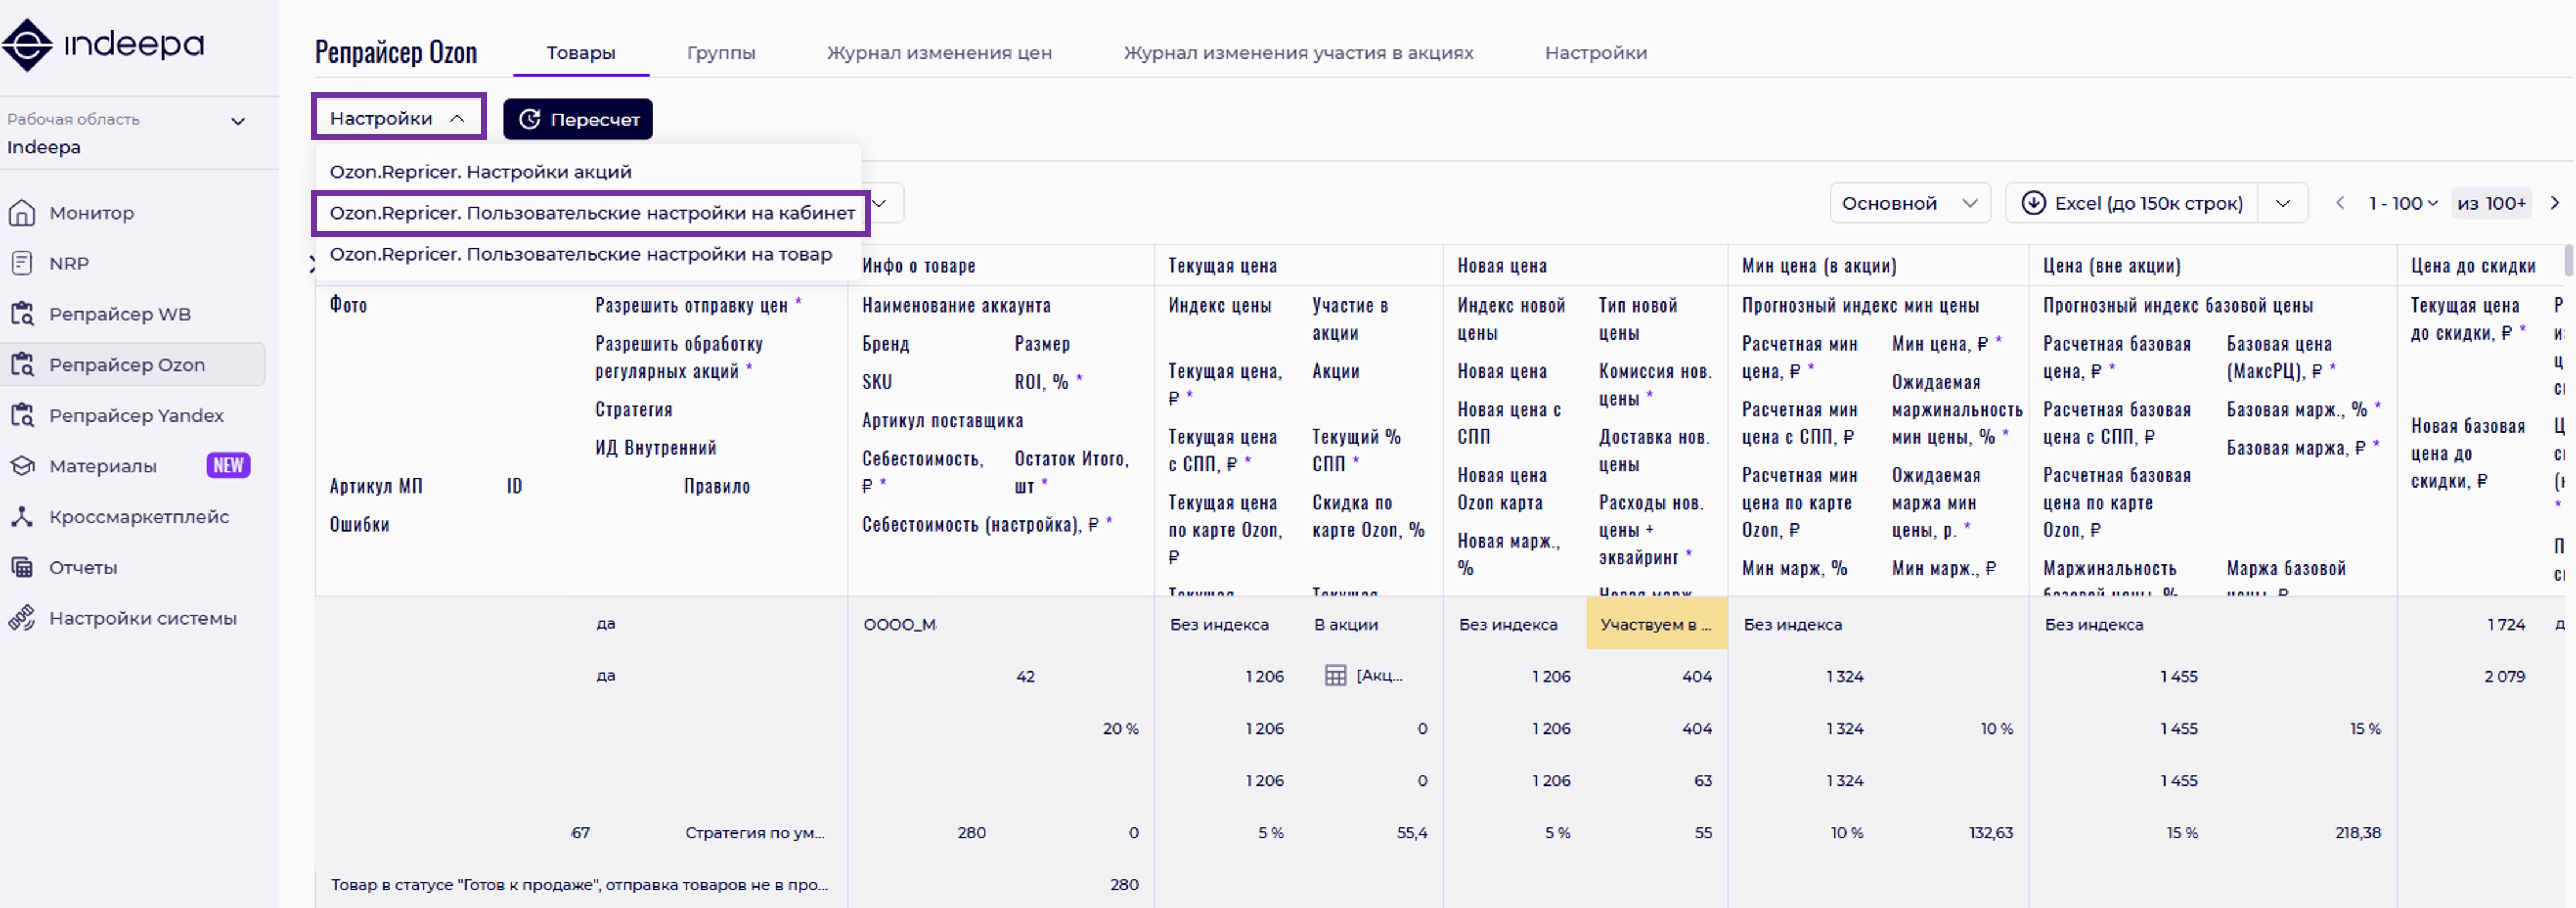Open Материалы graduation cap icon

(22, 466)
